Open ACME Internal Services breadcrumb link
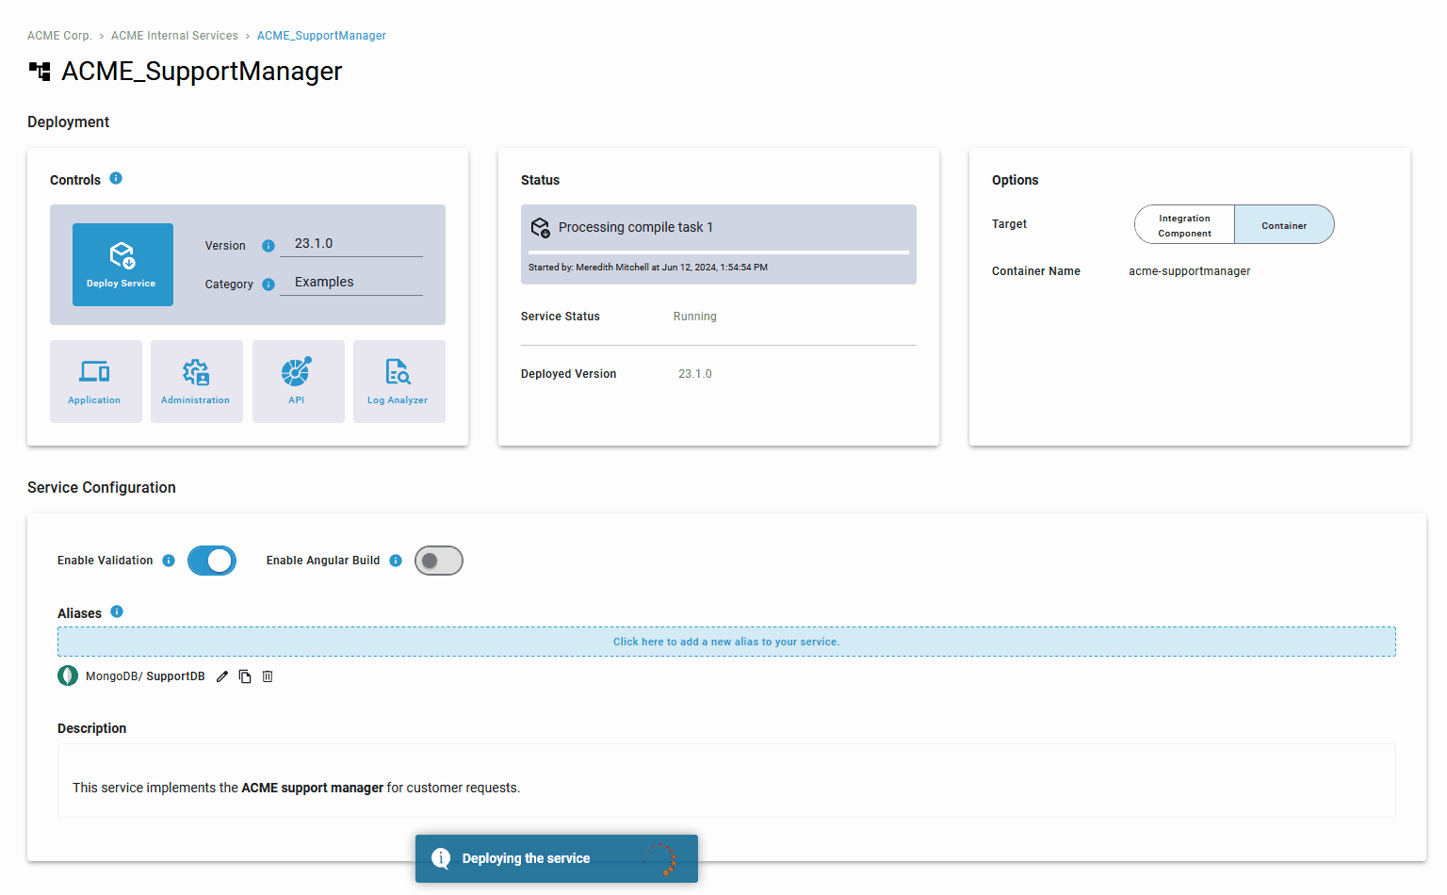1447x895 pixels. pyautogui.click(x=174, y=35)
